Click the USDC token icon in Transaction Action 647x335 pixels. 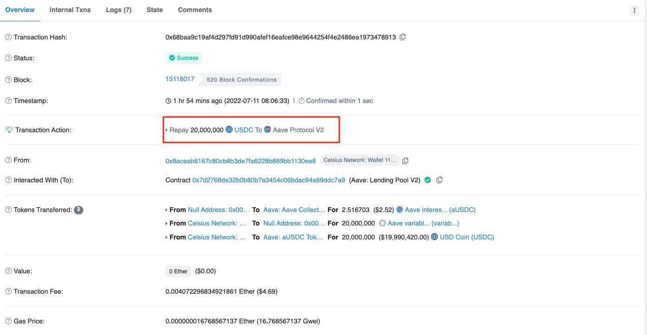229,130
